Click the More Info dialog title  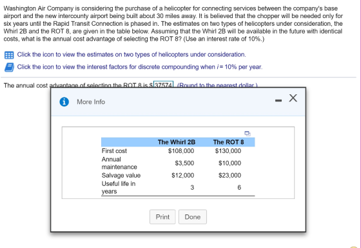pos(91,102)
